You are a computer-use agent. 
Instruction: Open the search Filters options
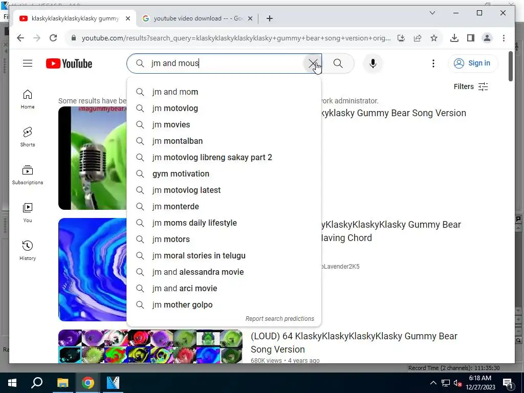[471, 86]
